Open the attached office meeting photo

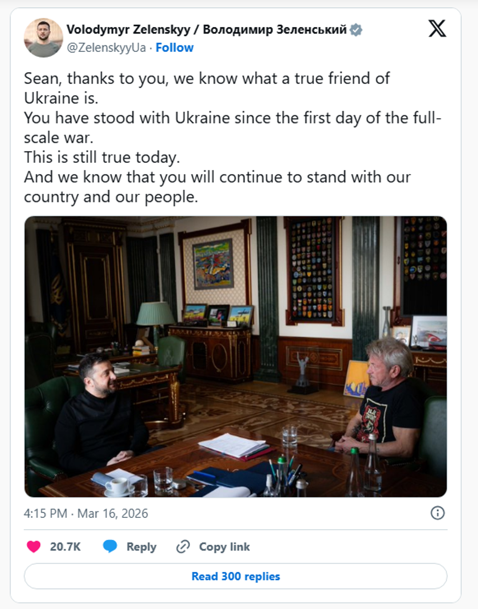(x=235, y=356)
